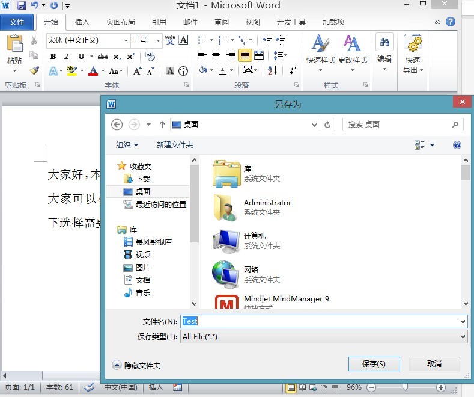Click the Numbering list icon
Viewport: 474px width, 397px height.
tap(223, 40)
